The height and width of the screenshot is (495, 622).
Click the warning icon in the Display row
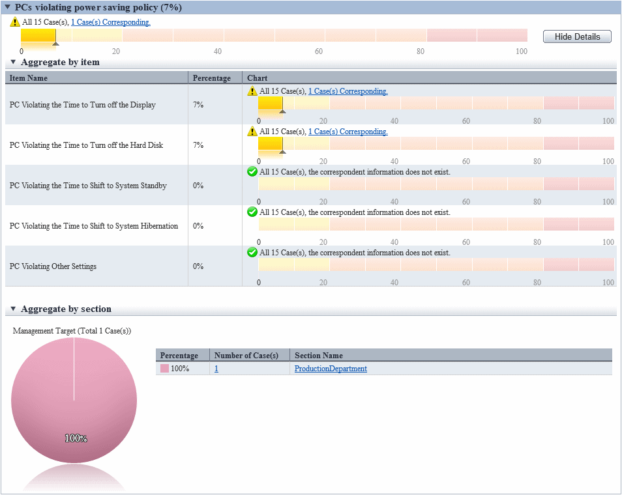252,91
